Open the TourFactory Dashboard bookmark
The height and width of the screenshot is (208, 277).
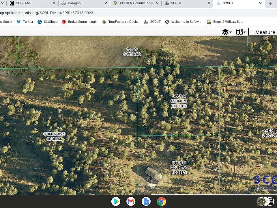[x=121, y=22]
